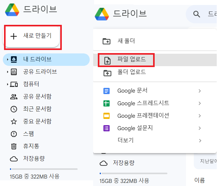Select 더보기 menu item
This screenshot has height=186, width=218.
tap(155, 141)
